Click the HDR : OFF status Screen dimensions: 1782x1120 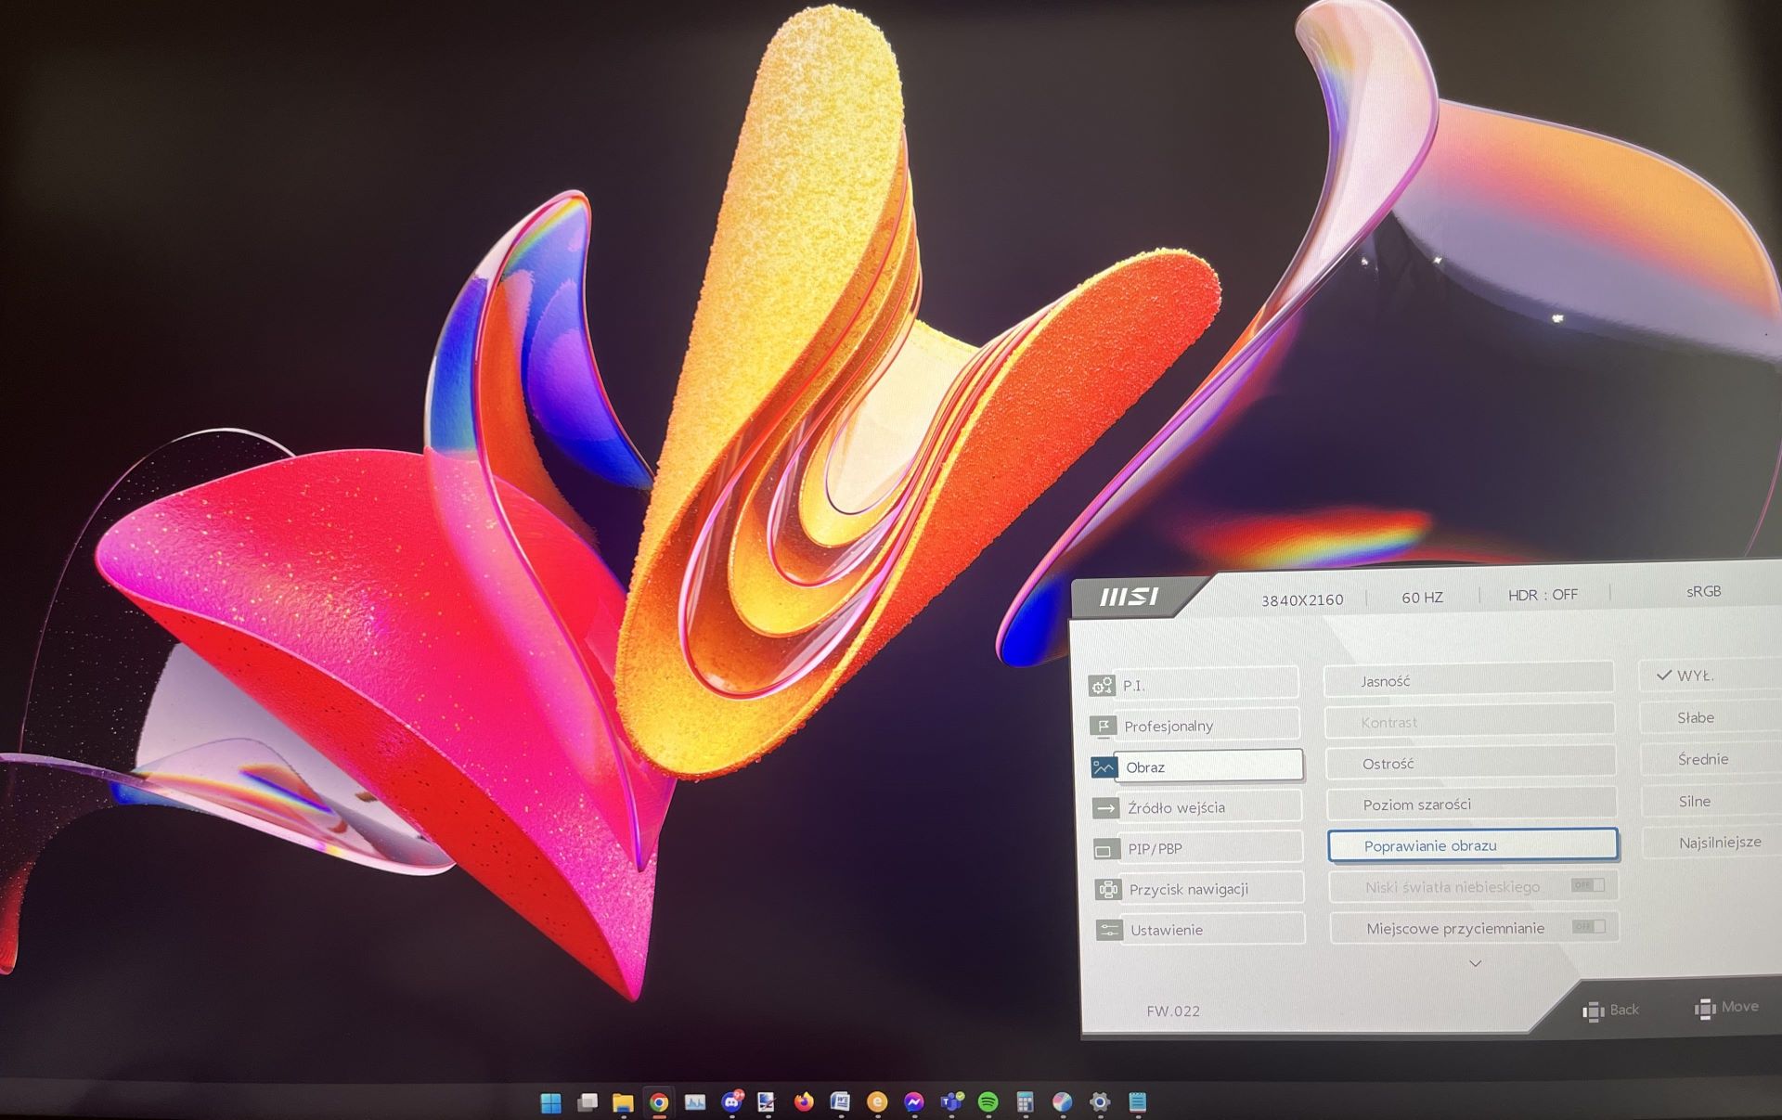[1543, 594]
